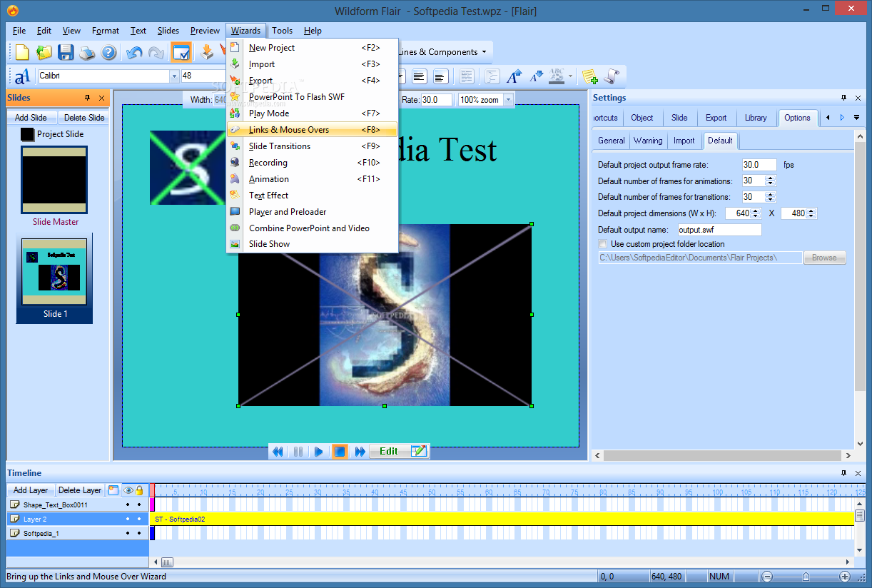
Task: Click the Add Layer button
Action: point(31,490)
